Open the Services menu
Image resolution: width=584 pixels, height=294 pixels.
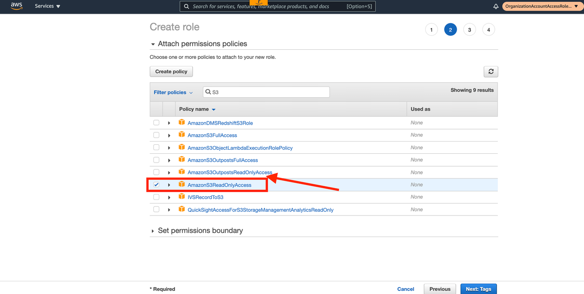(x=48, y=6)
